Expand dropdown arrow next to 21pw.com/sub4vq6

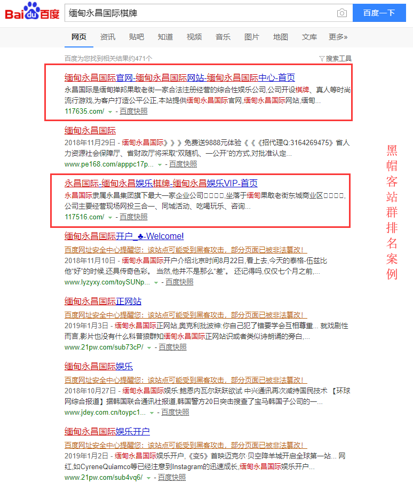tap(149, 478)
